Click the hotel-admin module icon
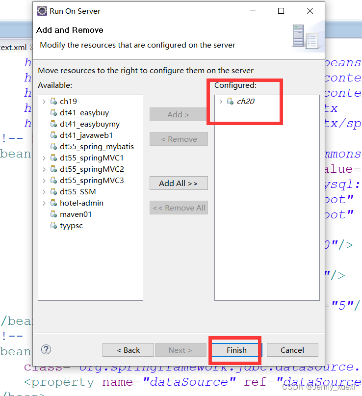Screen dimensions: 362x396 [53, 203]
